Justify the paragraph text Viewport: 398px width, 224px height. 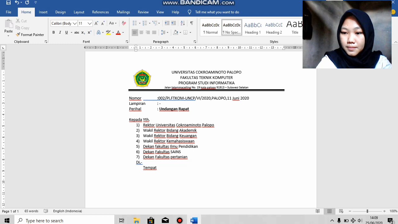pos(154,32)
